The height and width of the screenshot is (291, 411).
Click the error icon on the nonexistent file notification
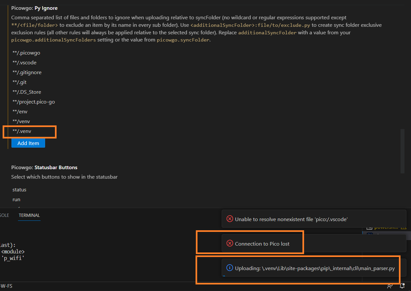click(x=229, y=219)
